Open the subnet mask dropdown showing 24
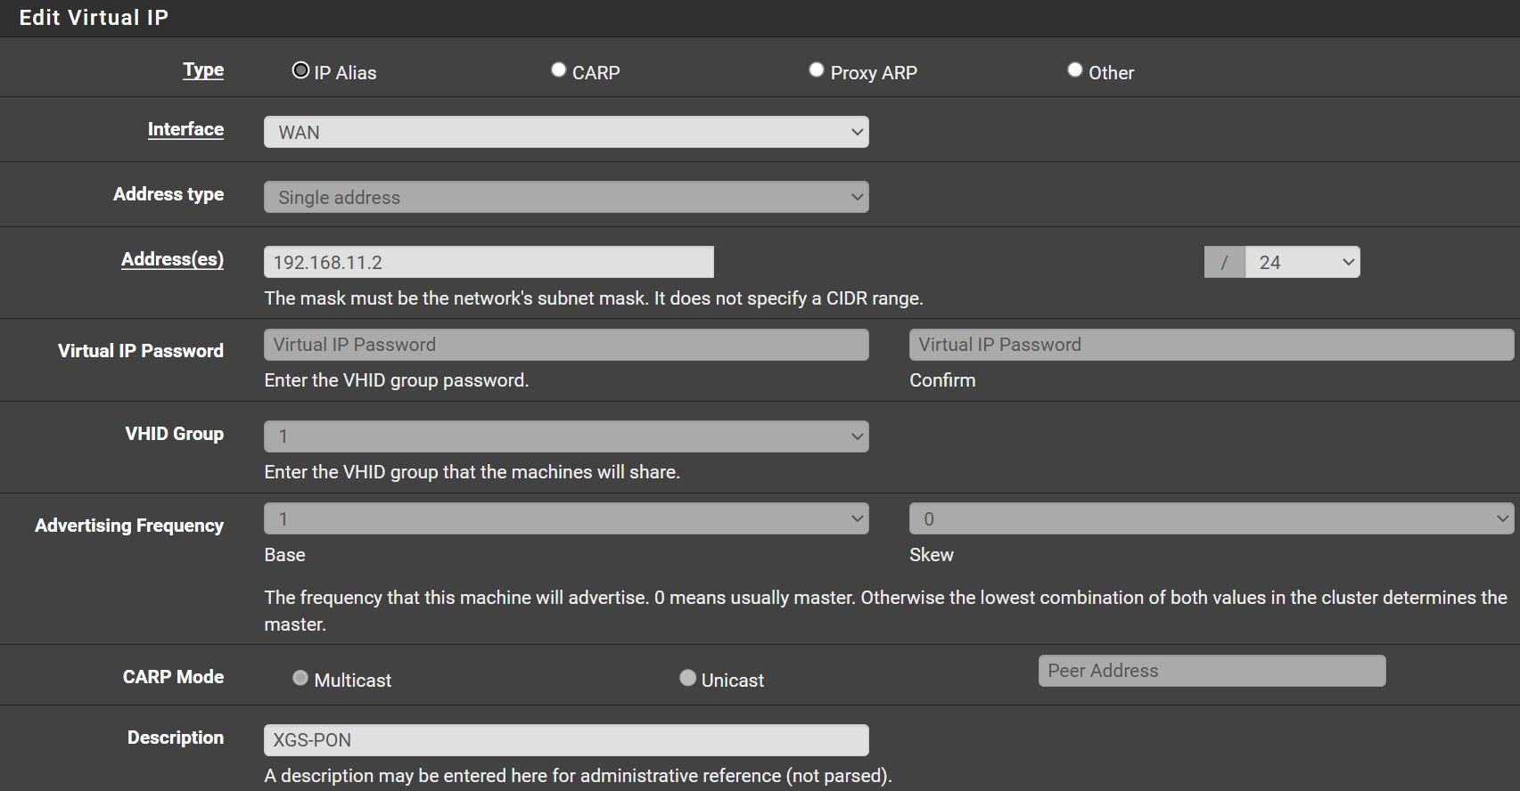The image size is (1520, 791). pos(1302,262)
